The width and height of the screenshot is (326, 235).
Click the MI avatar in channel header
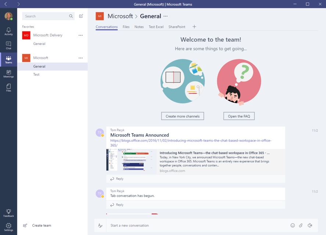click(x=100, y=16)
